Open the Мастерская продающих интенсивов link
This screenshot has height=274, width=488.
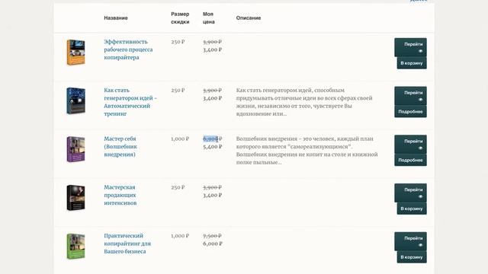(x=120, y=195)
